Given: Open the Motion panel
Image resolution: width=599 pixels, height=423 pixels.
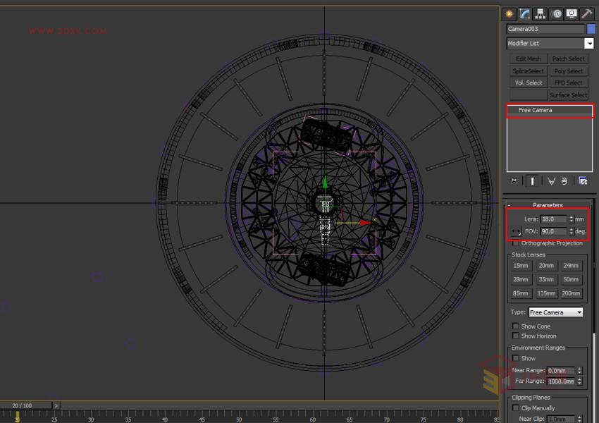Looking at the screenshot, I should coord(556,13).
